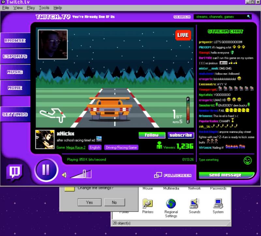
Task: Click the Twitch glitch logo icon
Action: [x=14, y=173]
